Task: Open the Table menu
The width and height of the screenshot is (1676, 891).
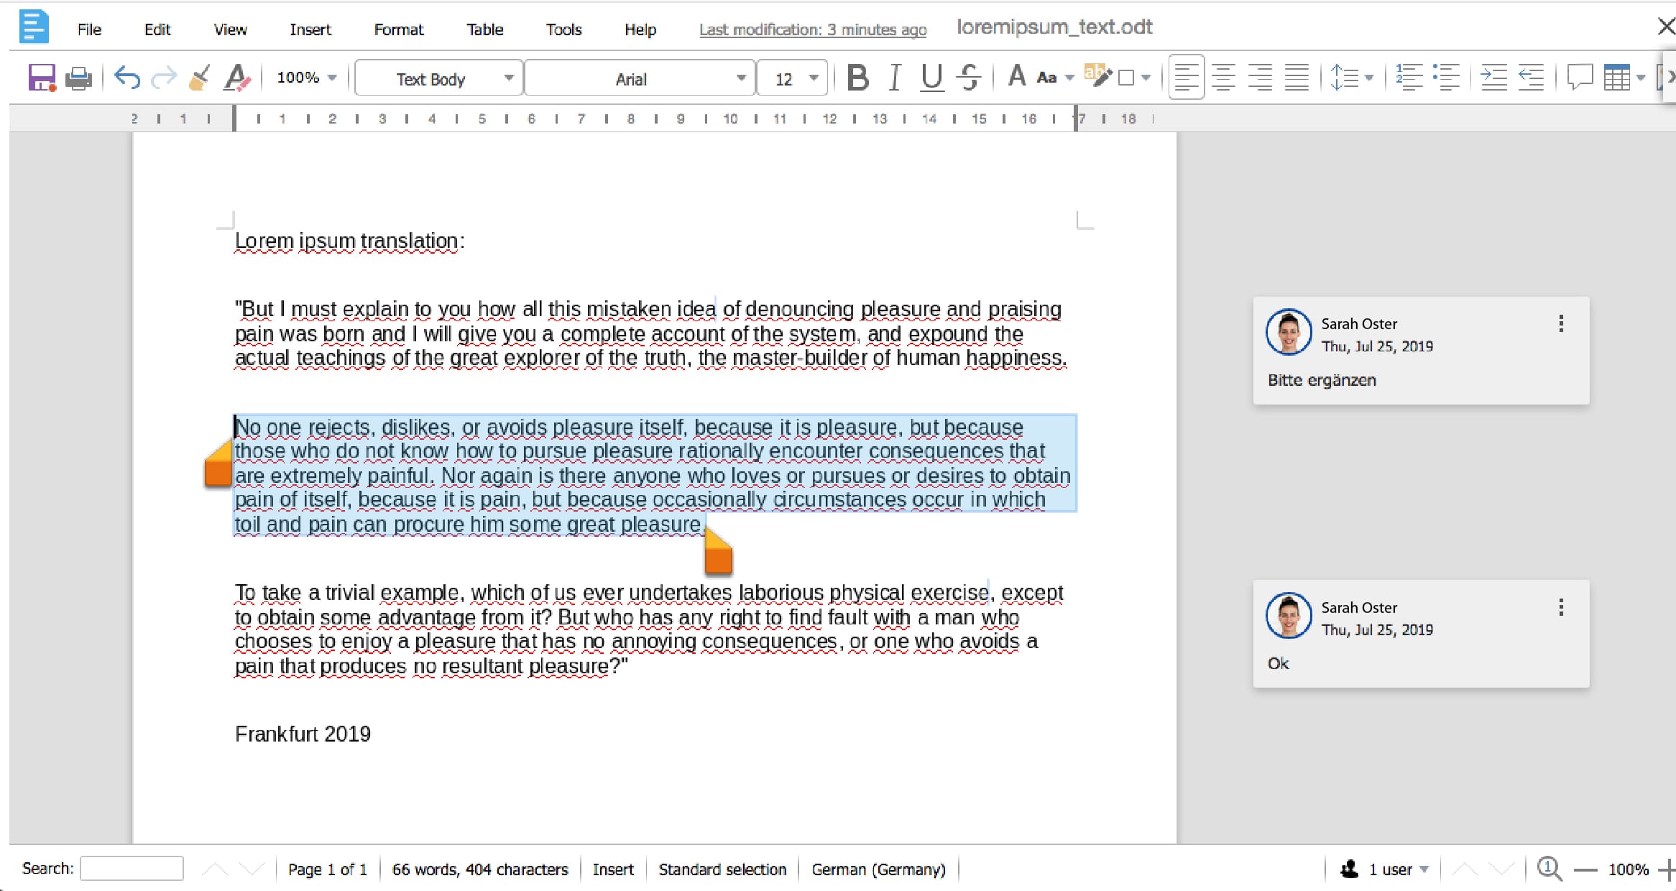Action: [484, 29]
